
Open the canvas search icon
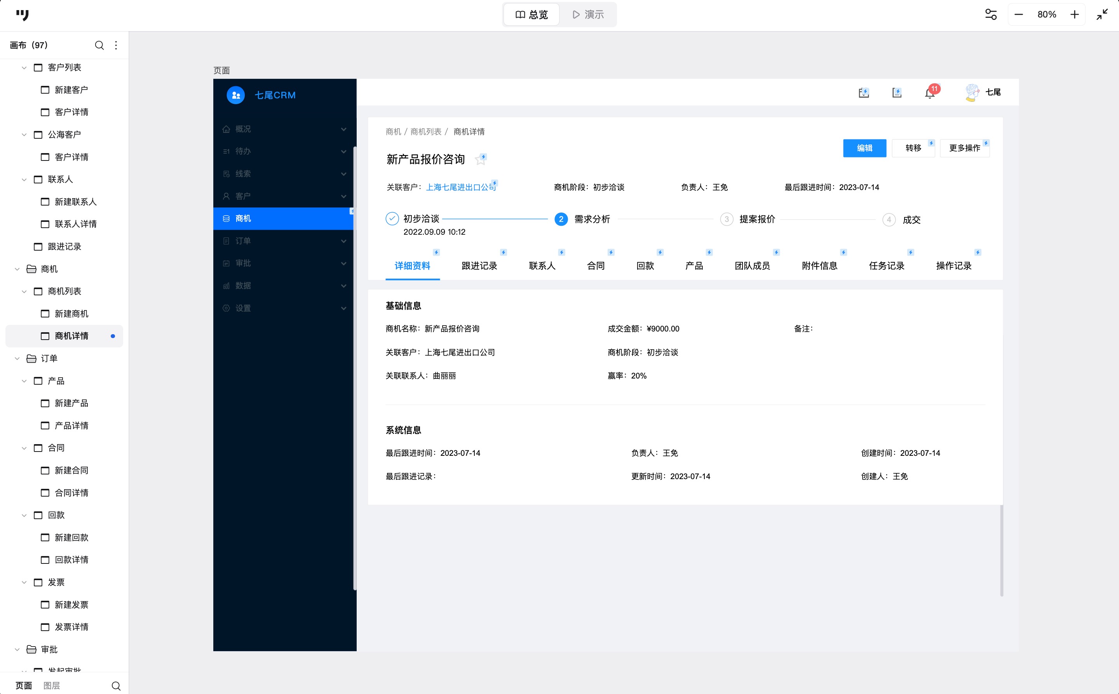click(99, 45)
